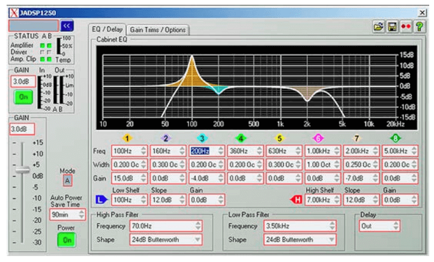Click the red High Shelf H icon
This screenshot has height=262, width=434.
point(297,200)
